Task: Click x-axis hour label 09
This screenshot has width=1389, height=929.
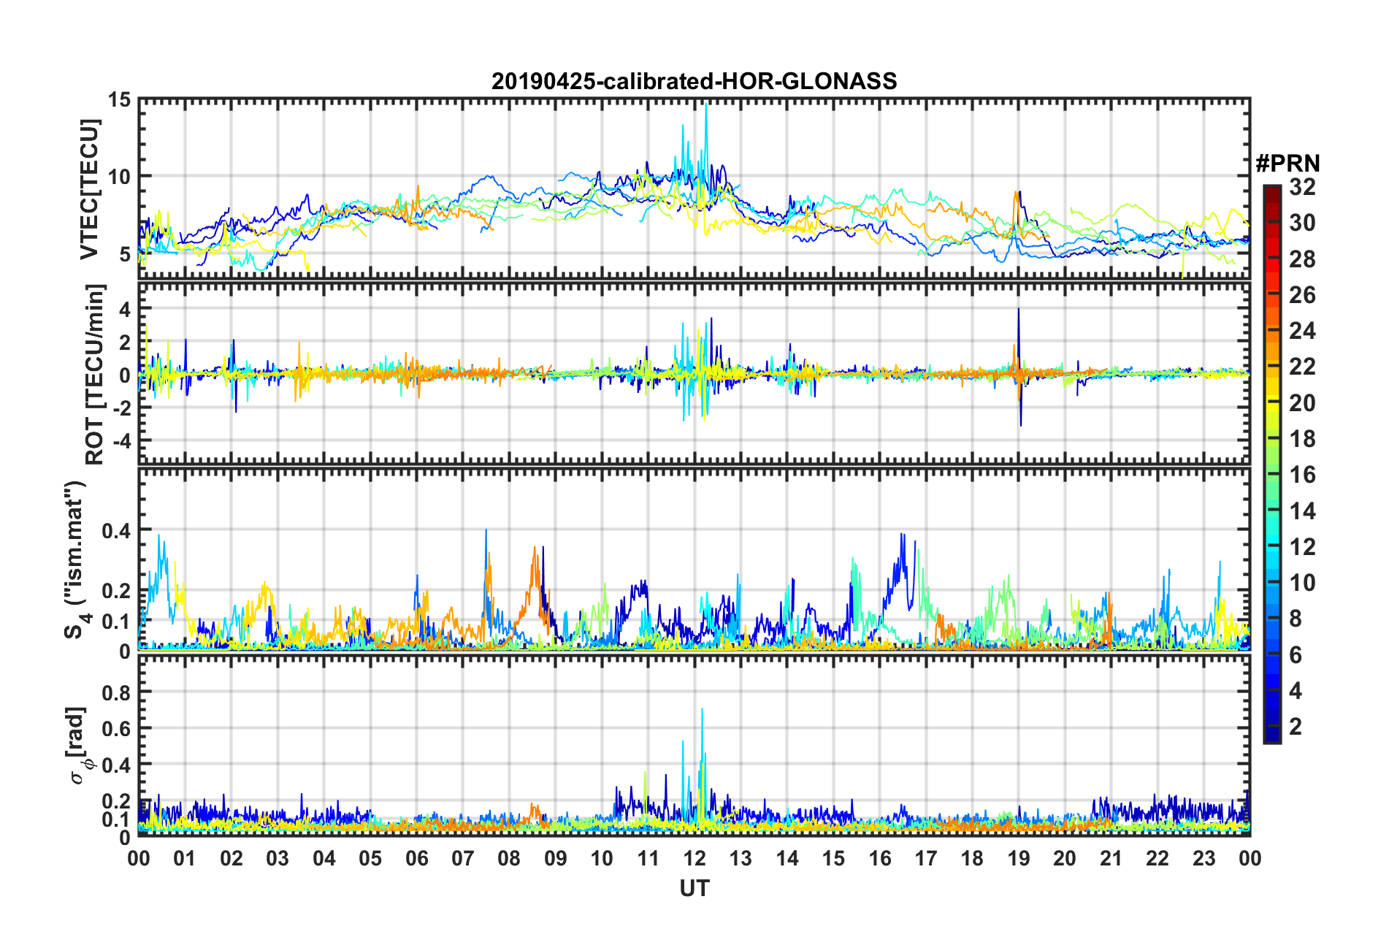Action: (x=556, y=858)
